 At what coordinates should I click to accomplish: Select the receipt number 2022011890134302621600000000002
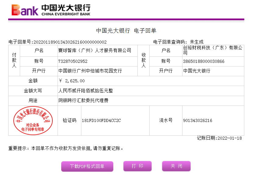pyautogui.click(x=70, y=42)
